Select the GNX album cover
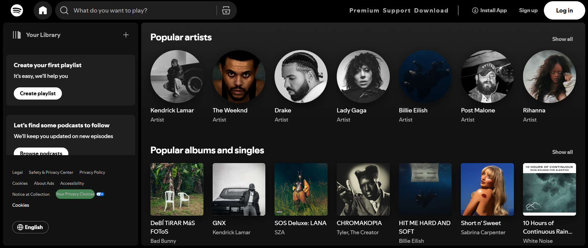The height and width of the screenshot is (248, 588). (x=239, y=189)
